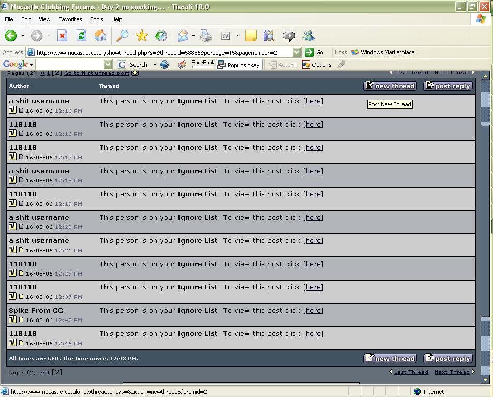Toggle the Google toolbar highlighter
The image size is (493, 397).
341,65
